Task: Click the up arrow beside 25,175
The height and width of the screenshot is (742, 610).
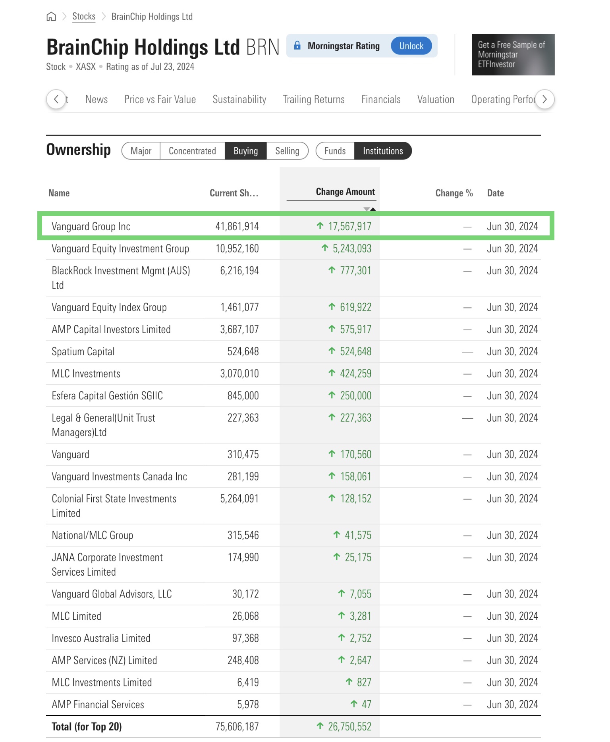Action: [337, 557]
